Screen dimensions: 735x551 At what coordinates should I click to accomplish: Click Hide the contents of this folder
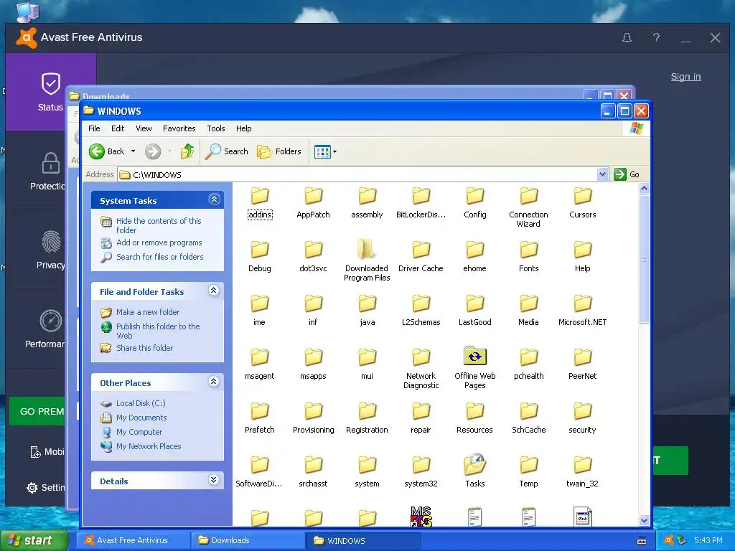pos(159,225)
